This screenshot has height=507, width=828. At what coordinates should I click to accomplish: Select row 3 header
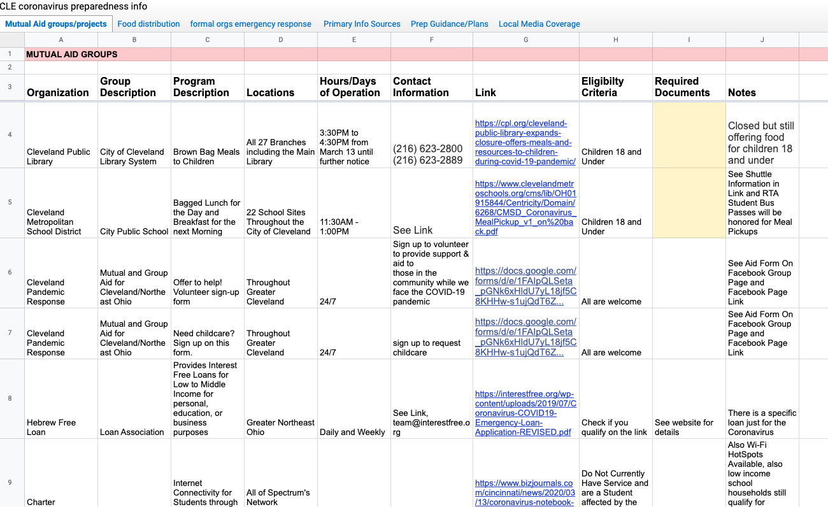12,87
